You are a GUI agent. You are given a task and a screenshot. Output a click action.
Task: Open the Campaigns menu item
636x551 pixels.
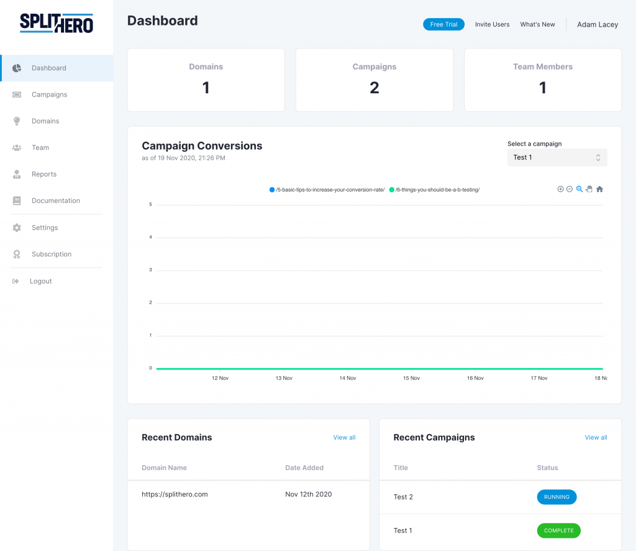pos(57,95)
